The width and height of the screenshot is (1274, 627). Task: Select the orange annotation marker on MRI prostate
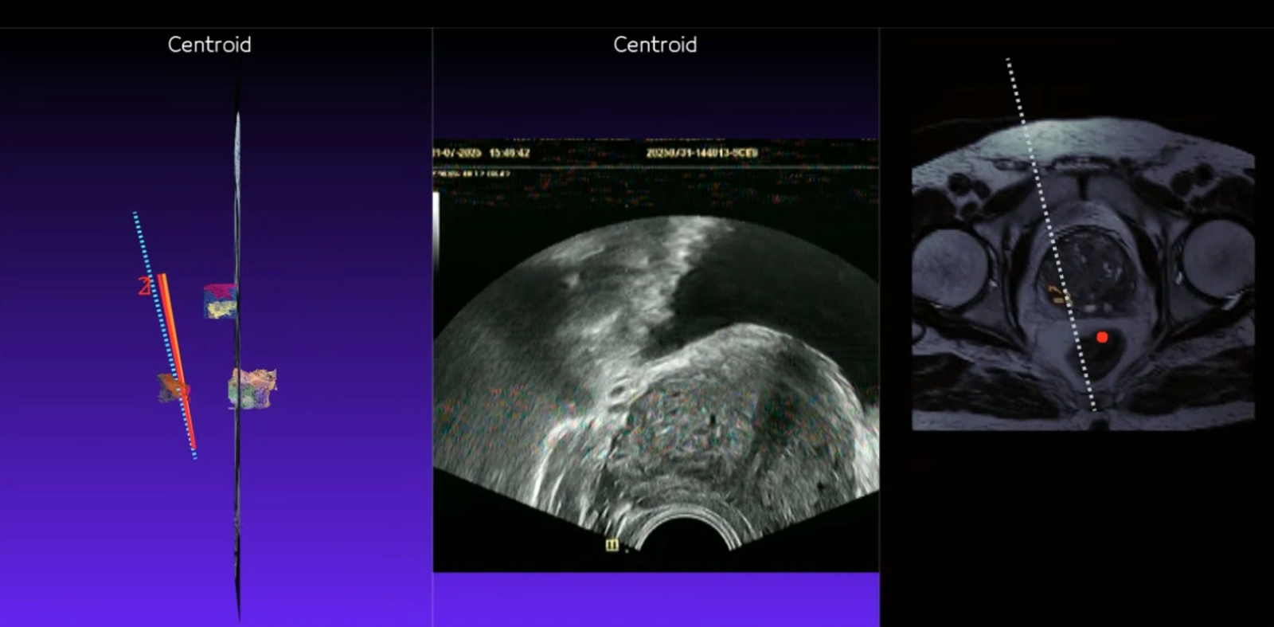pos(1059,296)
